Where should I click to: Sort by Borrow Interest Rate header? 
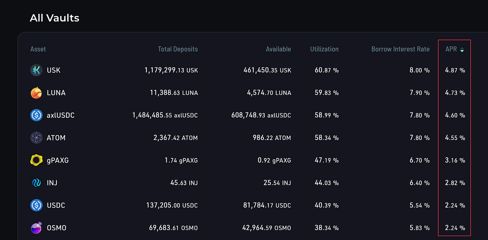point(401,49)
